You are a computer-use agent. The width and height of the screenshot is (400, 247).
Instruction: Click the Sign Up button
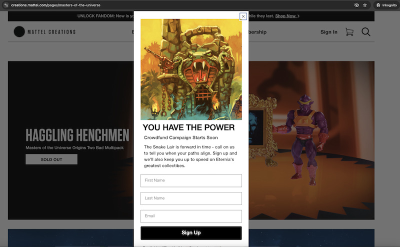click(x=191, y=233)
